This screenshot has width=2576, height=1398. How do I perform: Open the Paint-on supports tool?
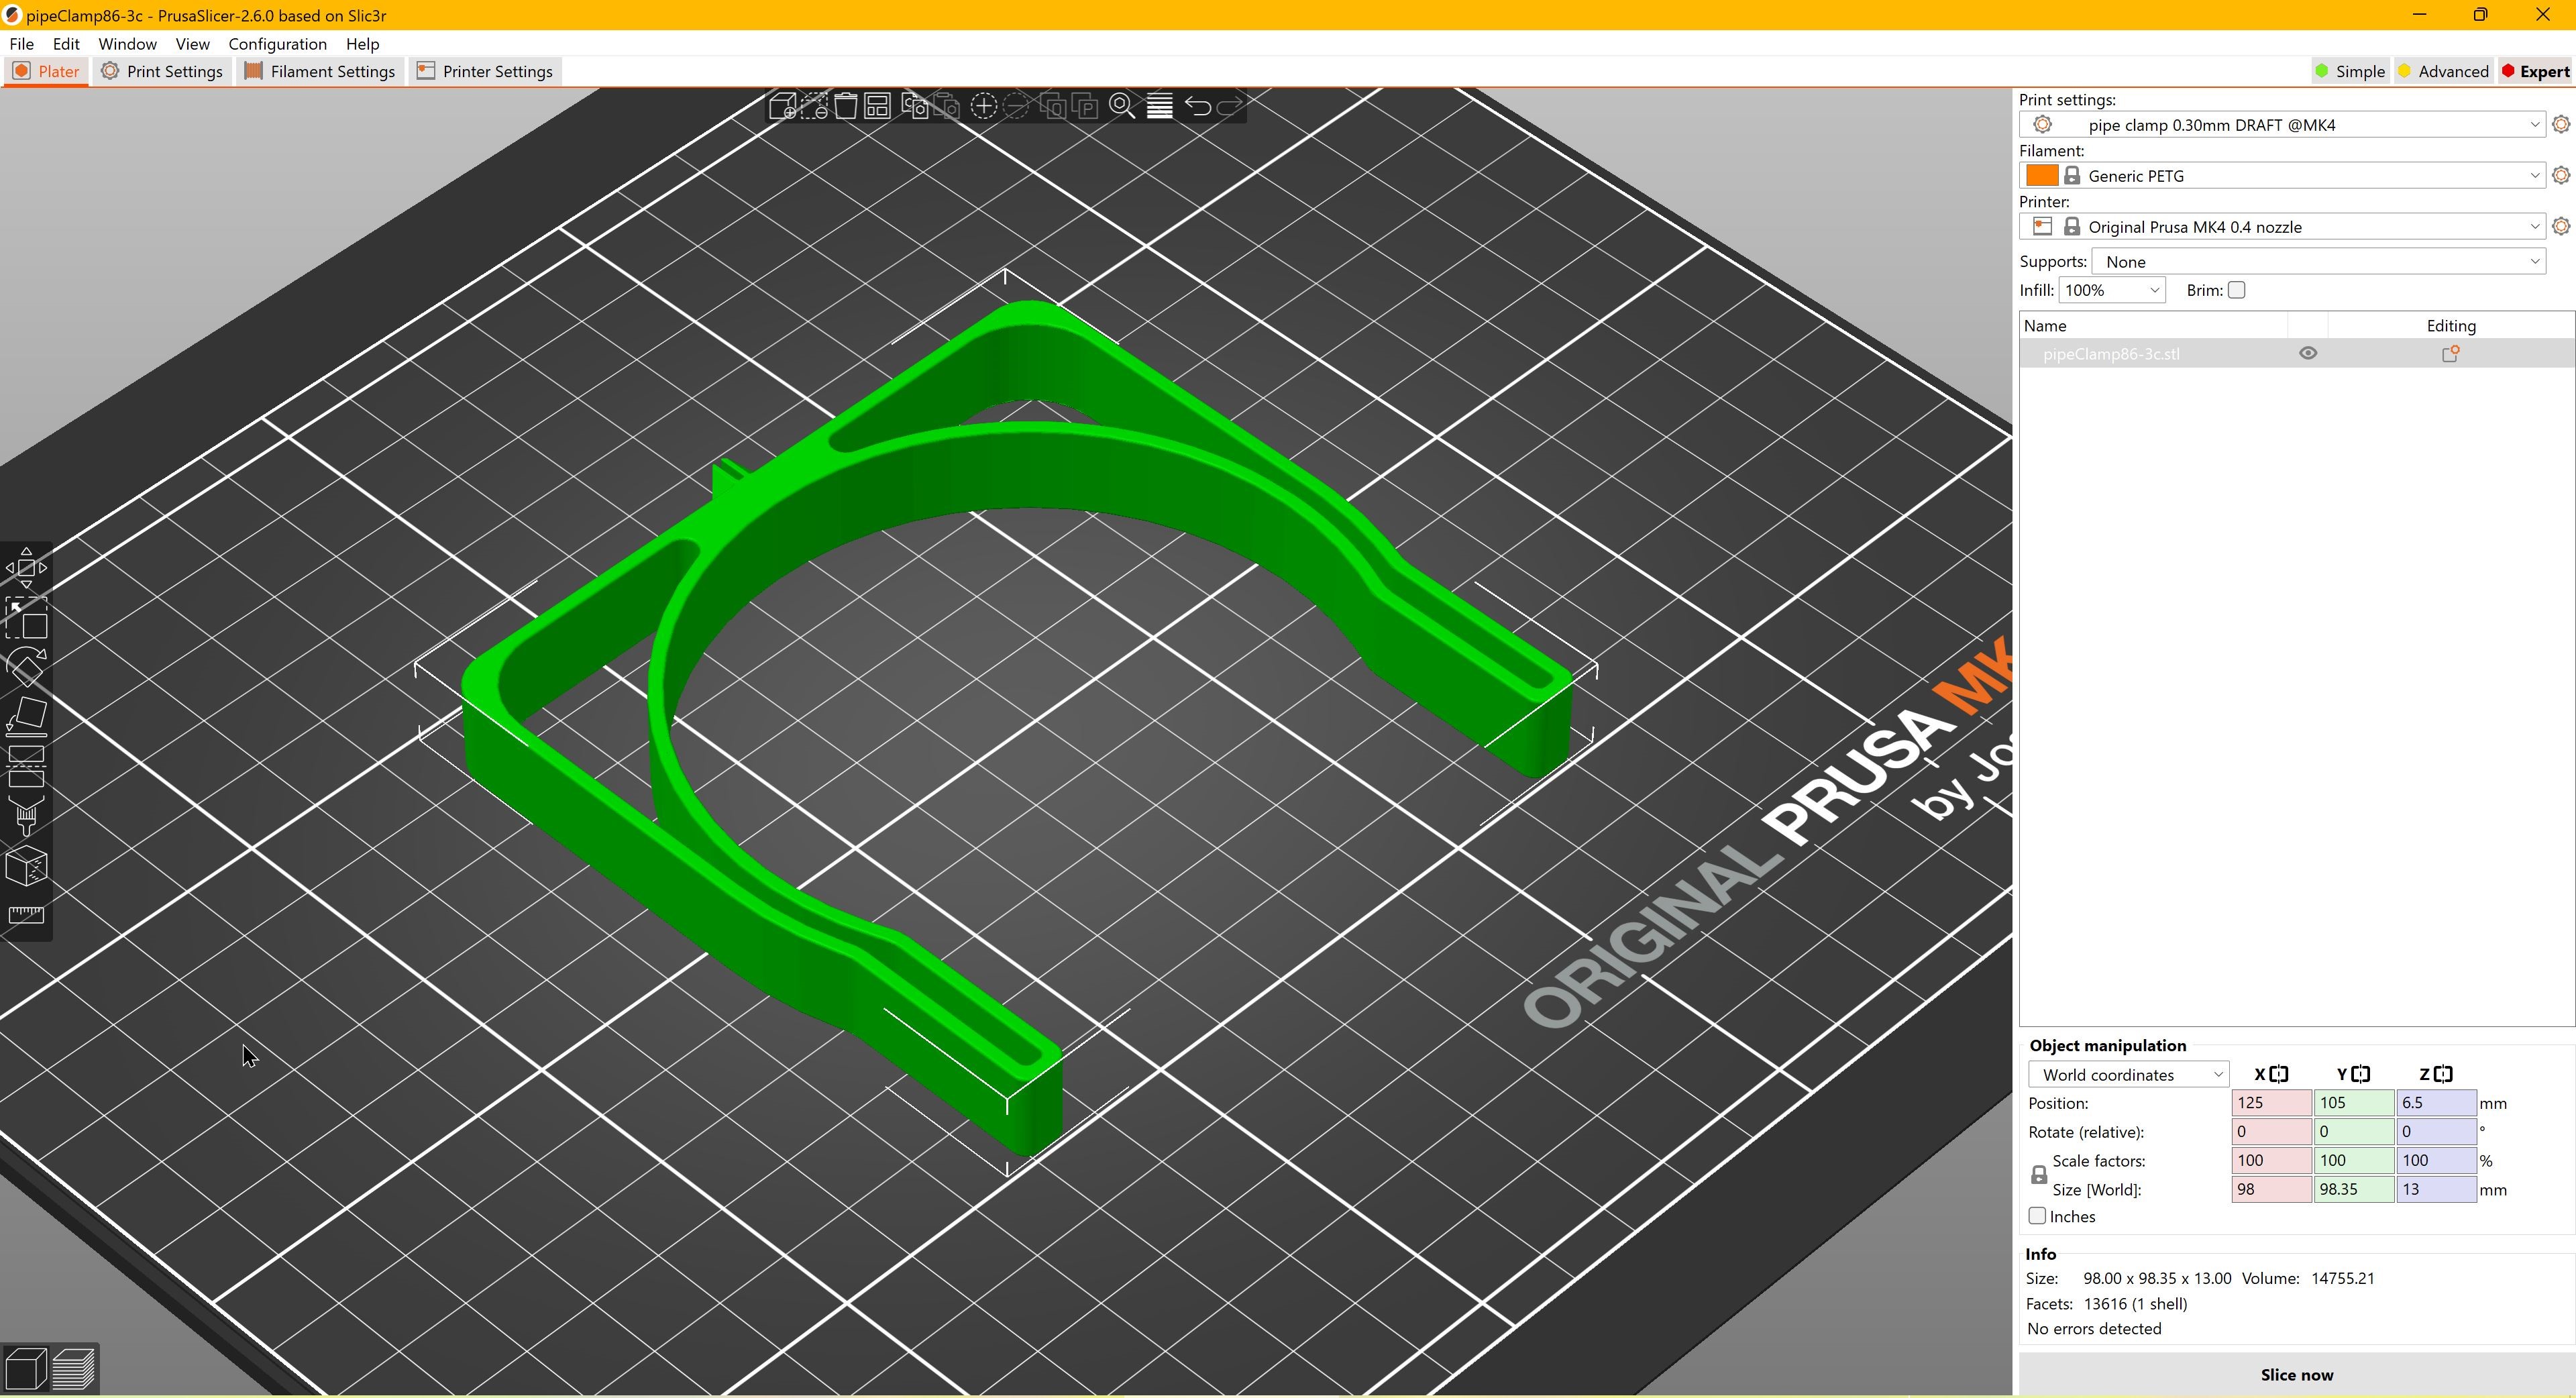(x=26, y=816)
